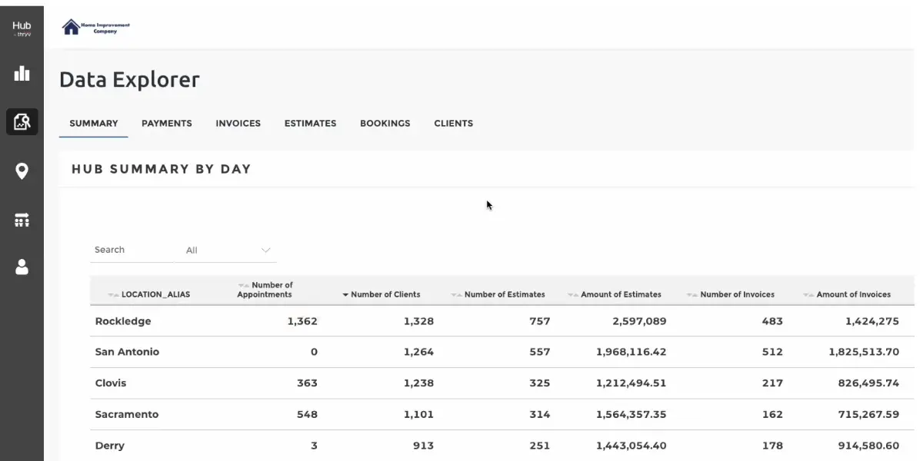Click Clovis clients value 1,238

[418, 383]
